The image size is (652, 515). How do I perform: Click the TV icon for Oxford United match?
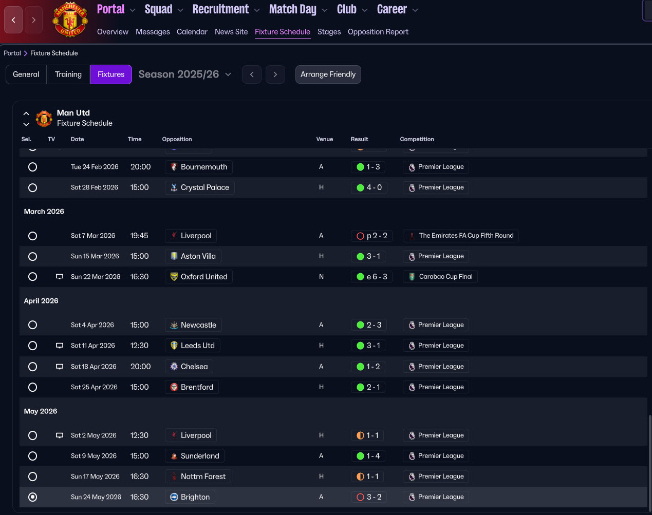coord(60,277)
